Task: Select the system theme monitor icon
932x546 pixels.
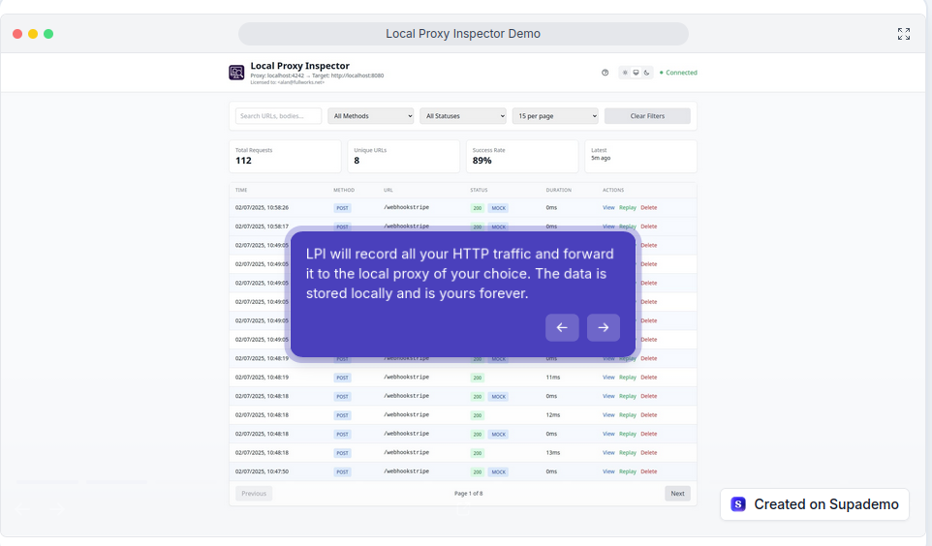Action: [636, 73]
